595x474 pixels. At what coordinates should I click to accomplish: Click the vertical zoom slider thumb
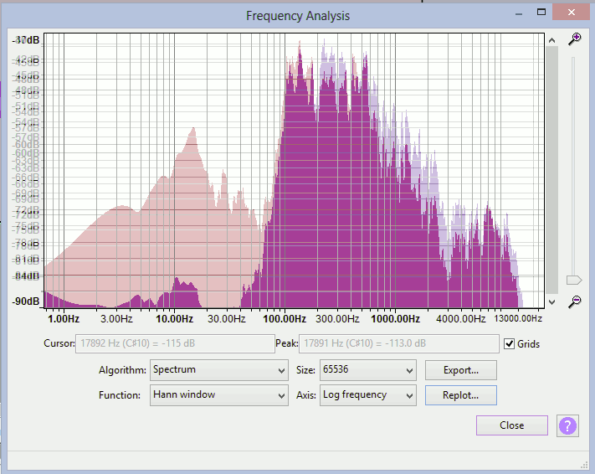(x=574, y=281)
